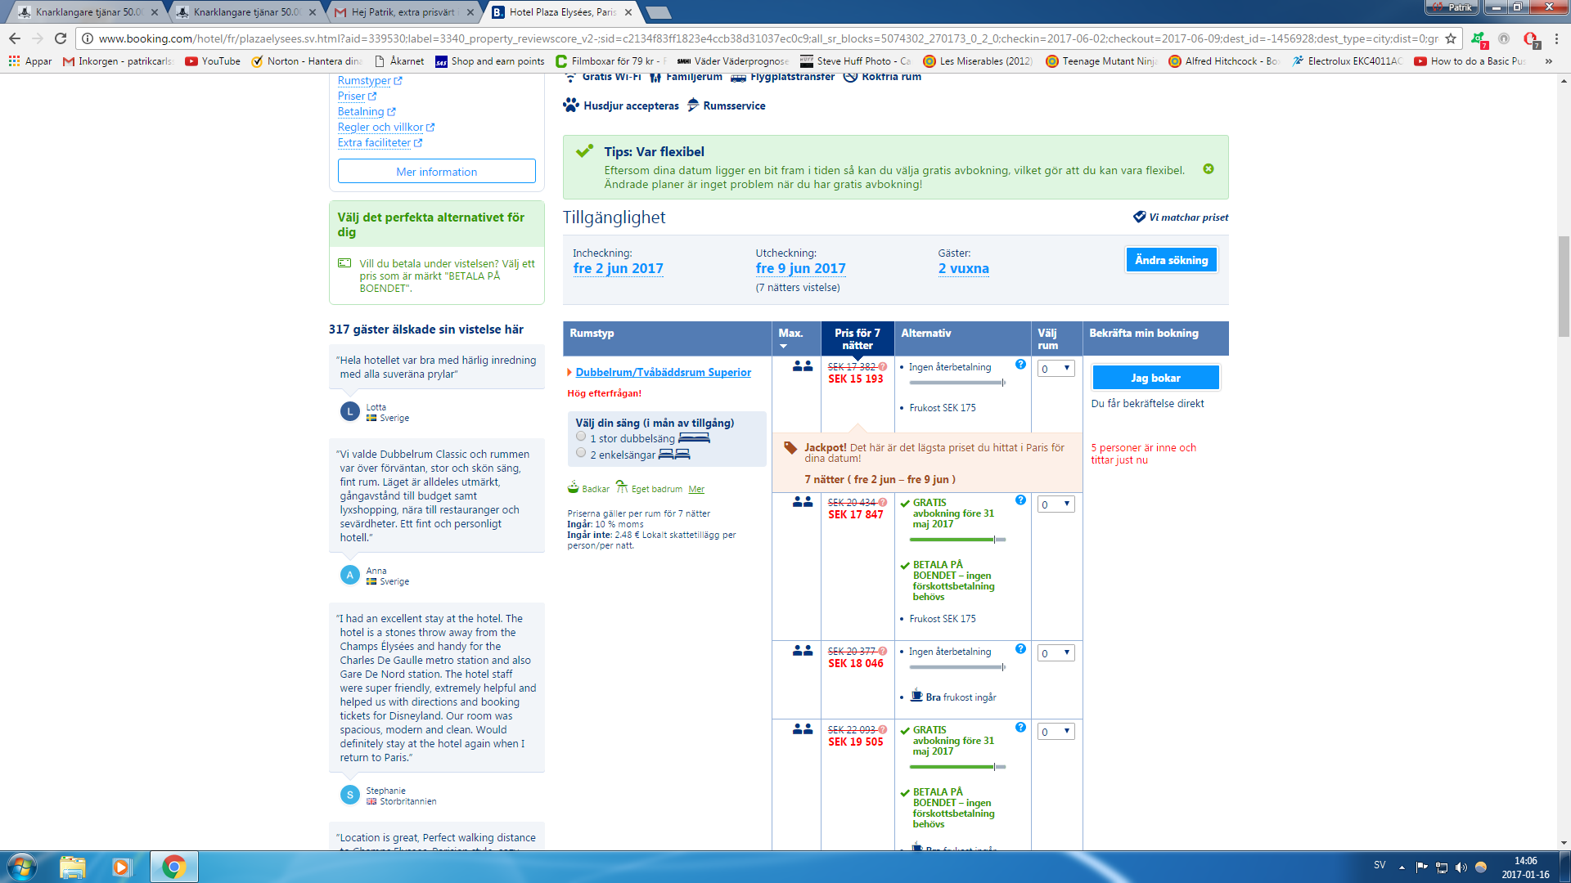The height and width of the screenshot is (883, 1571).
Task: Open the Dubbelrum/Tvåbäddsrum Superior room link
Action: pos(663,372)
